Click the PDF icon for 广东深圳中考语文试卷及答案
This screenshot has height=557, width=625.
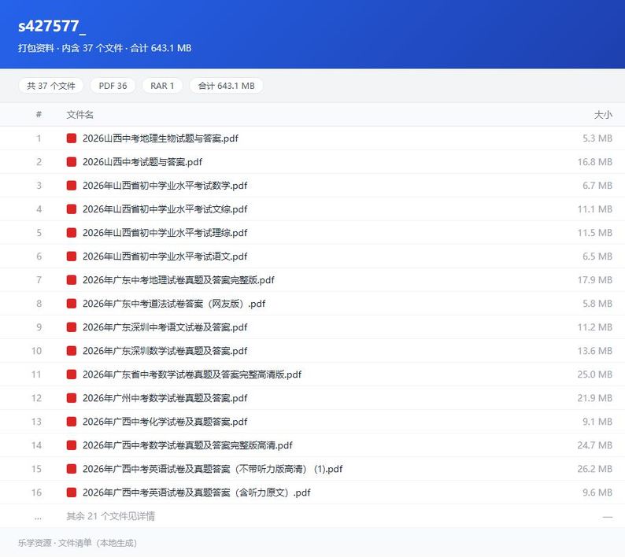[72, 327]
